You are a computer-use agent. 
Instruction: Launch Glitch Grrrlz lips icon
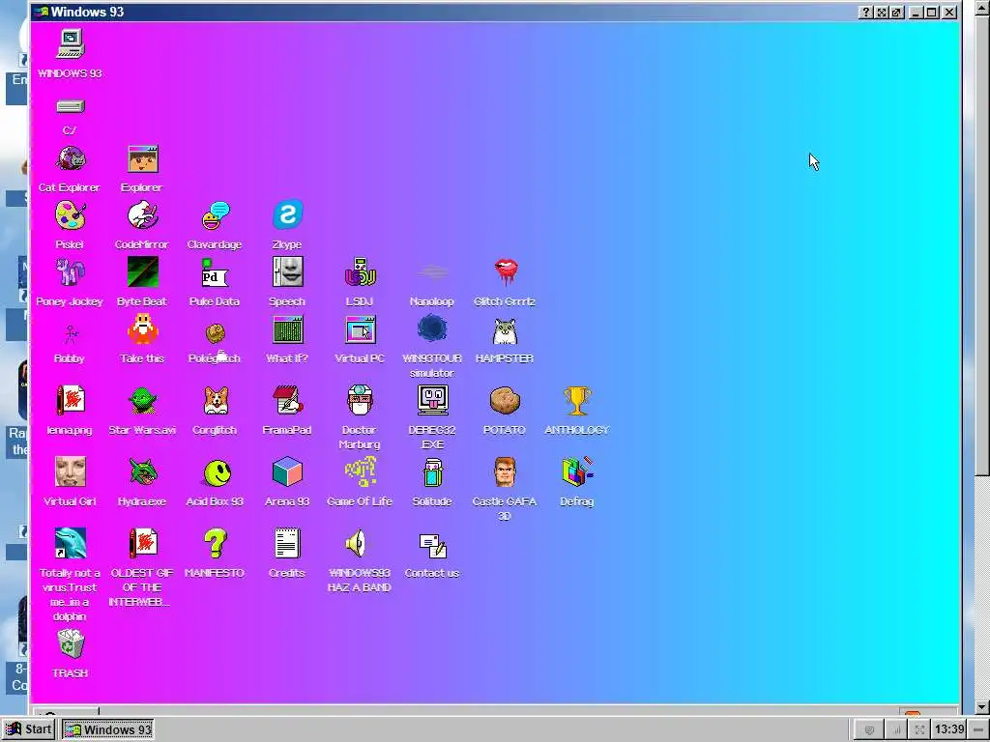505,271
